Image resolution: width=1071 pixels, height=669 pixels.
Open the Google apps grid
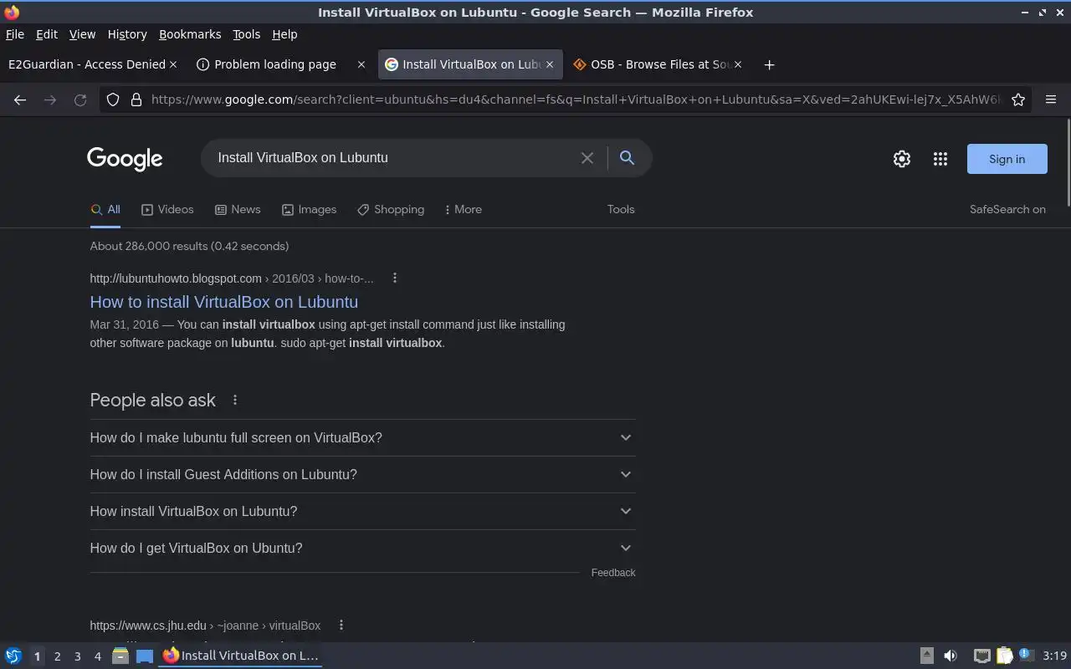click(x=940, y=159)
